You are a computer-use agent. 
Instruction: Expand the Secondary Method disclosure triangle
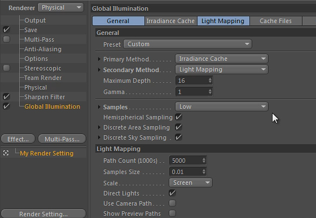point(99,70)
